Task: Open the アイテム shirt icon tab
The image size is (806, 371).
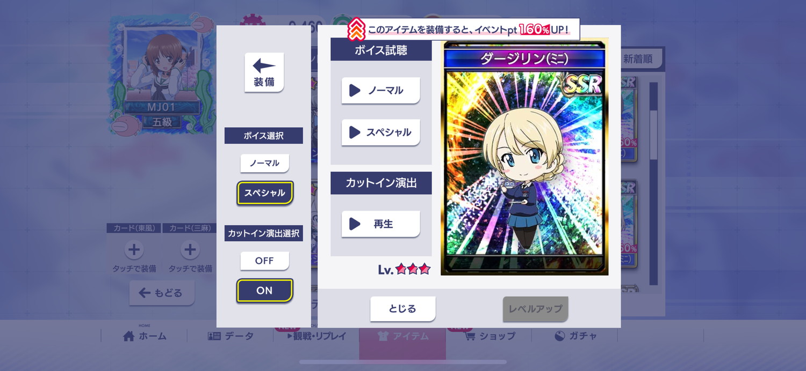Action: point(402,336)
